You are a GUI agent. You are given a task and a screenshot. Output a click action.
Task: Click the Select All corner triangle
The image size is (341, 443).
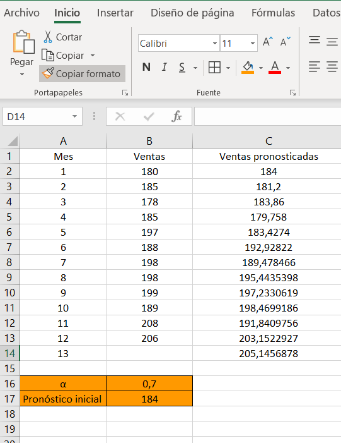(x=13, y=141)
